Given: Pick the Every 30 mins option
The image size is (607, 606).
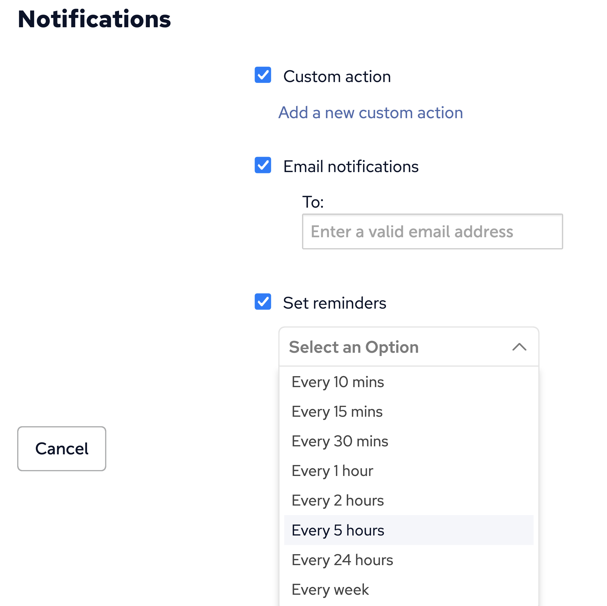Looking at the screenshot, I should click(x=340, y=441).
